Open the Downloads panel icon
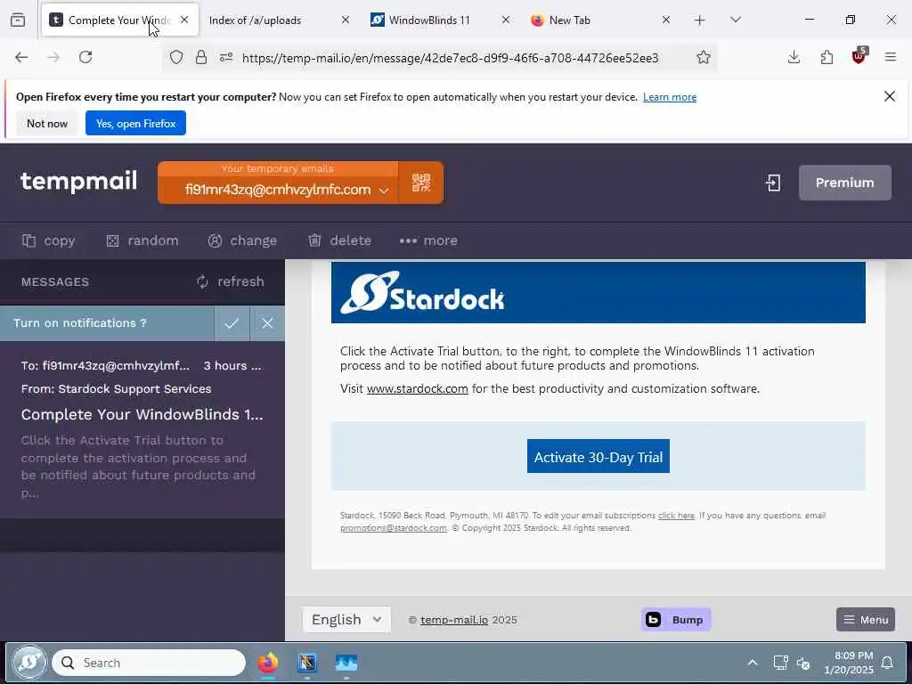912x684 pixels. click(x=794, y=57)
